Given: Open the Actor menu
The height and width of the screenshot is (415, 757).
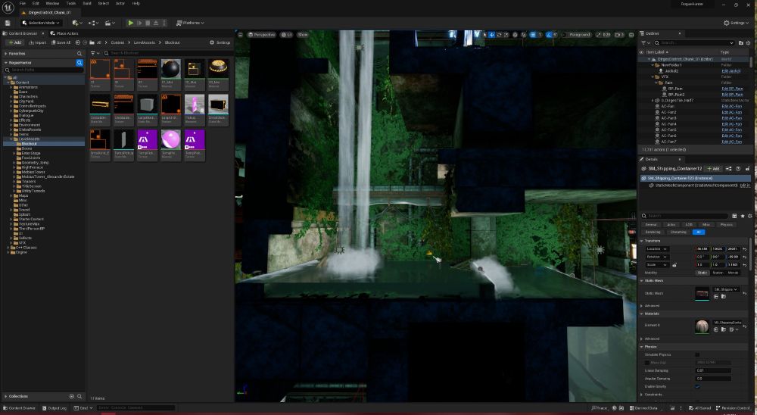Looking at the screenshot, I should point(120,3).
